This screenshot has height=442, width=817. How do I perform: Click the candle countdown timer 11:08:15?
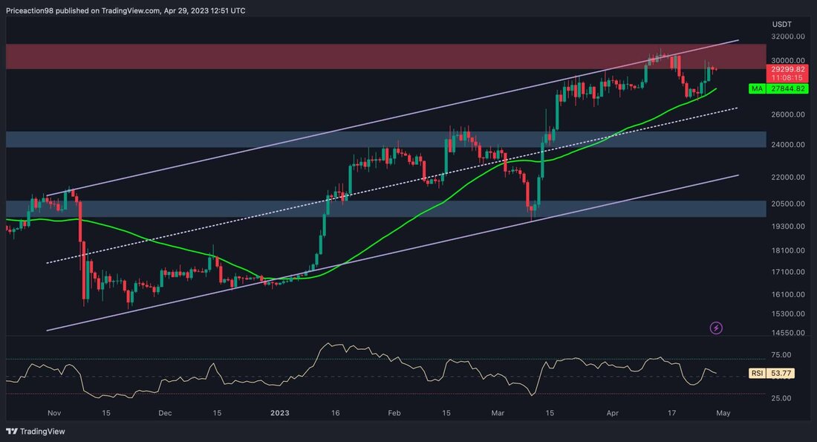tap(787, 78)
